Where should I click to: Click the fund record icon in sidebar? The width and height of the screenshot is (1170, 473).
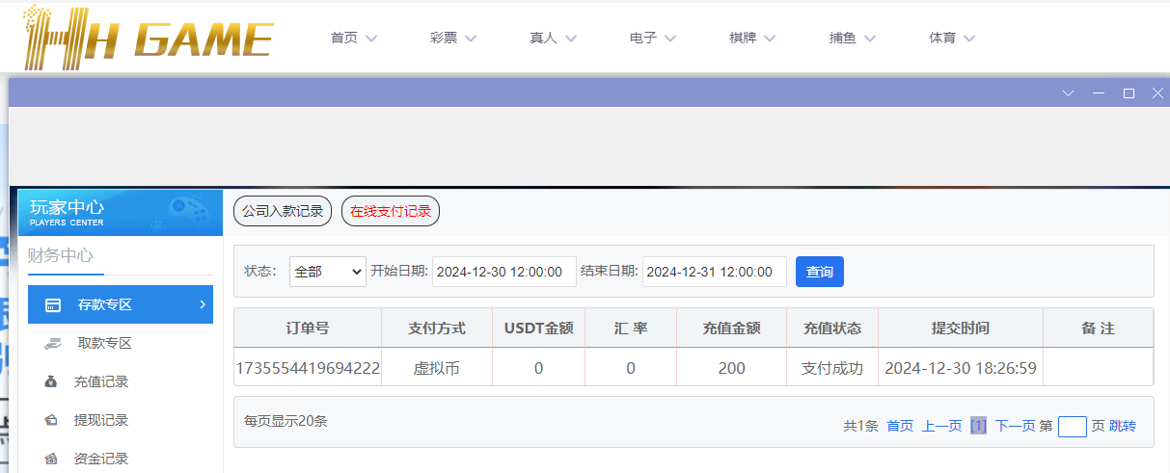point(51,460)
